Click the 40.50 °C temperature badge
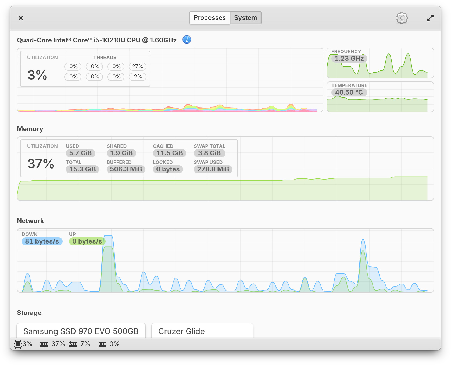Screen dimensions: 451x365 click(x=349, y=92)
